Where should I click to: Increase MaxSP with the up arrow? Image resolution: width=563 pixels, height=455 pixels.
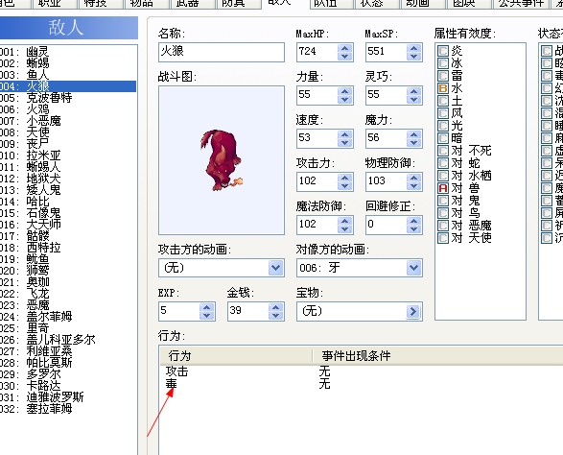pyautogui.click(x=413, y=48)
